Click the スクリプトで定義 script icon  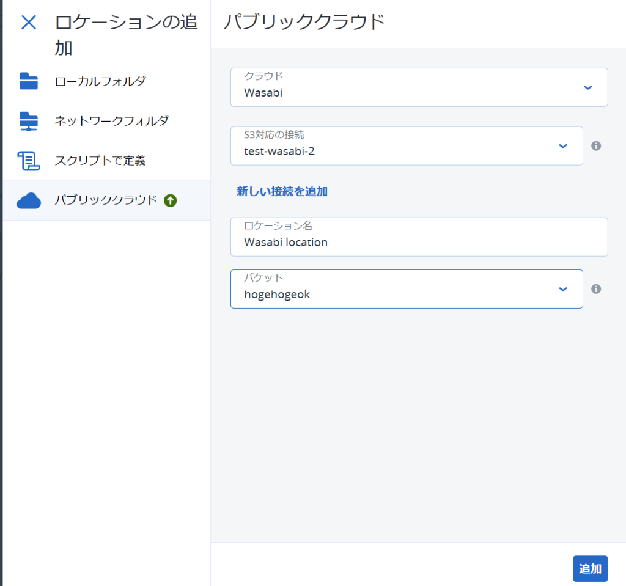29,161
